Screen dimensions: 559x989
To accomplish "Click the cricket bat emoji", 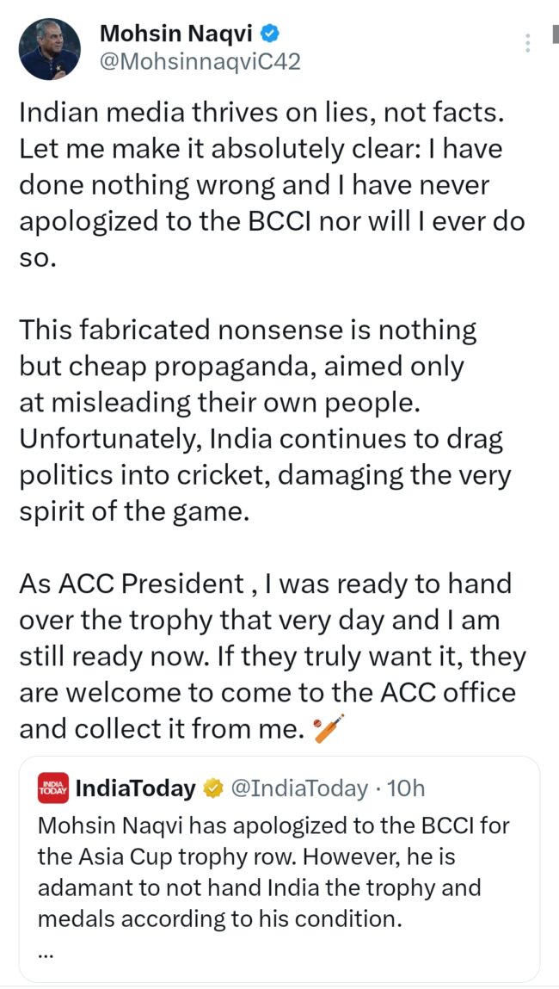I will coord(329,728).
